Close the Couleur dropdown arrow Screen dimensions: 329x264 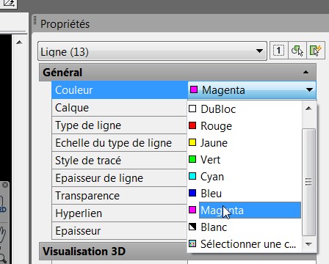point(309,90)
